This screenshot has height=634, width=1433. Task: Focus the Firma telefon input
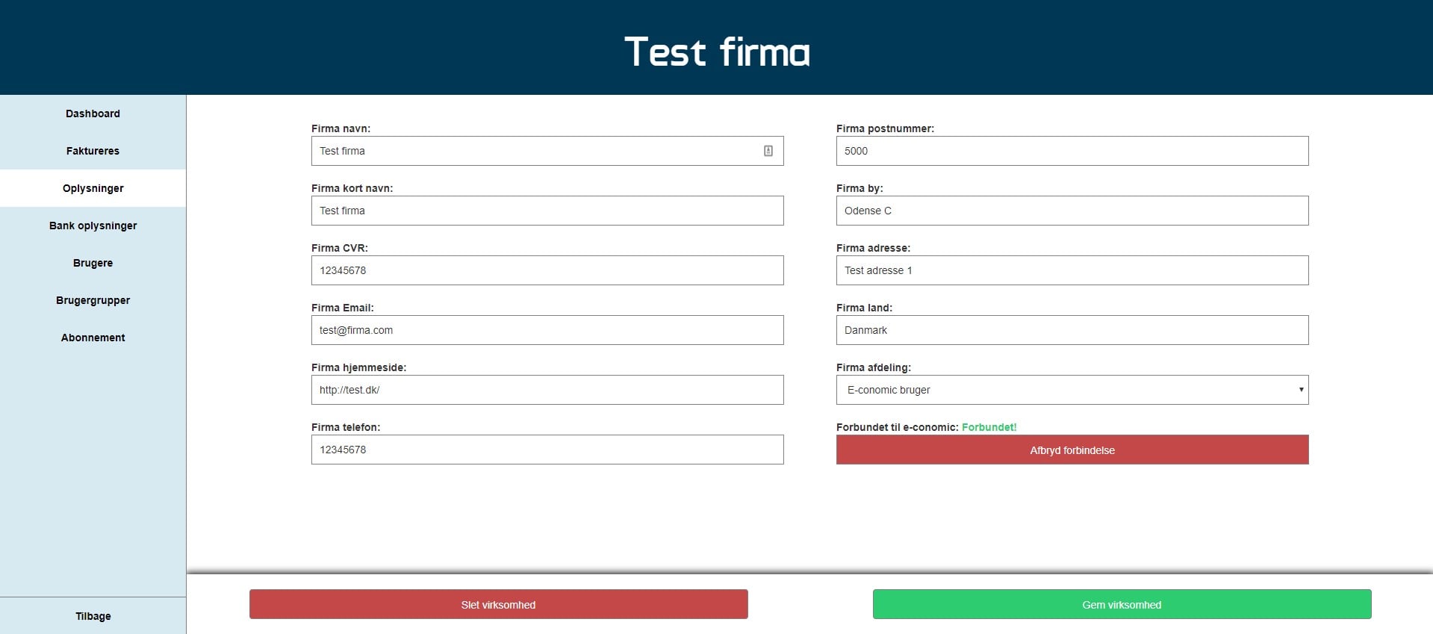click(x=547, y=450)
